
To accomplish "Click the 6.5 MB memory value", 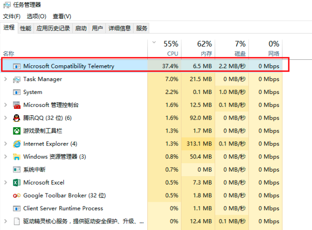I will click(x=202, y=66).
